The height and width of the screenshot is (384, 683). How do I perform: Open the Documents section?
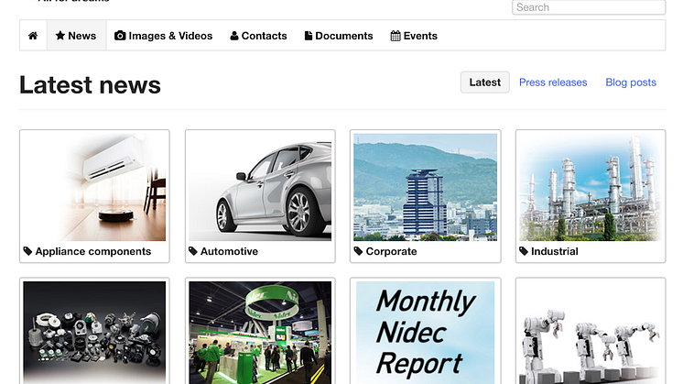click(339, 36)
